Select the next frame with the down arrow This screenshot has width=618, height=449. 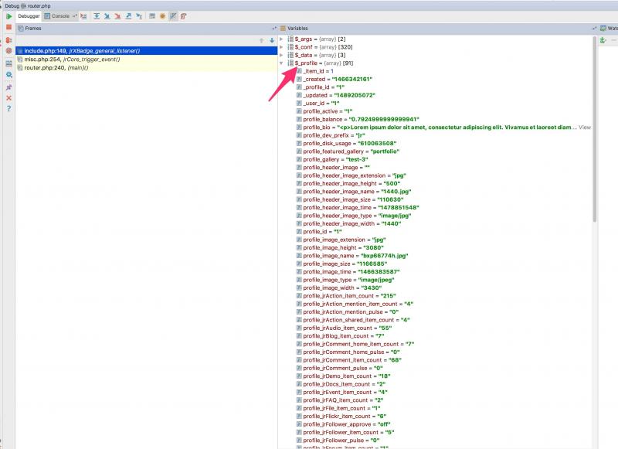tap(272, 40)
